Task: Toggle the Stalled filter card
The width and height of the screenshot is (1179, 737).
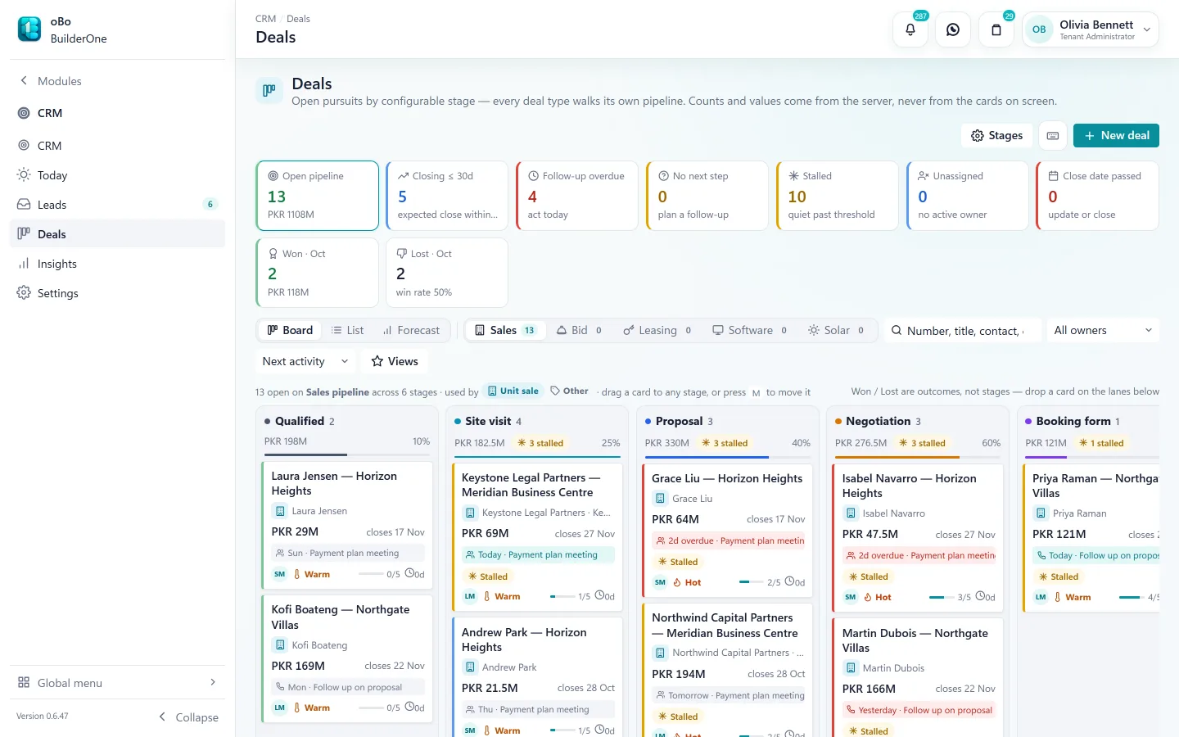Action: (838, 196)
